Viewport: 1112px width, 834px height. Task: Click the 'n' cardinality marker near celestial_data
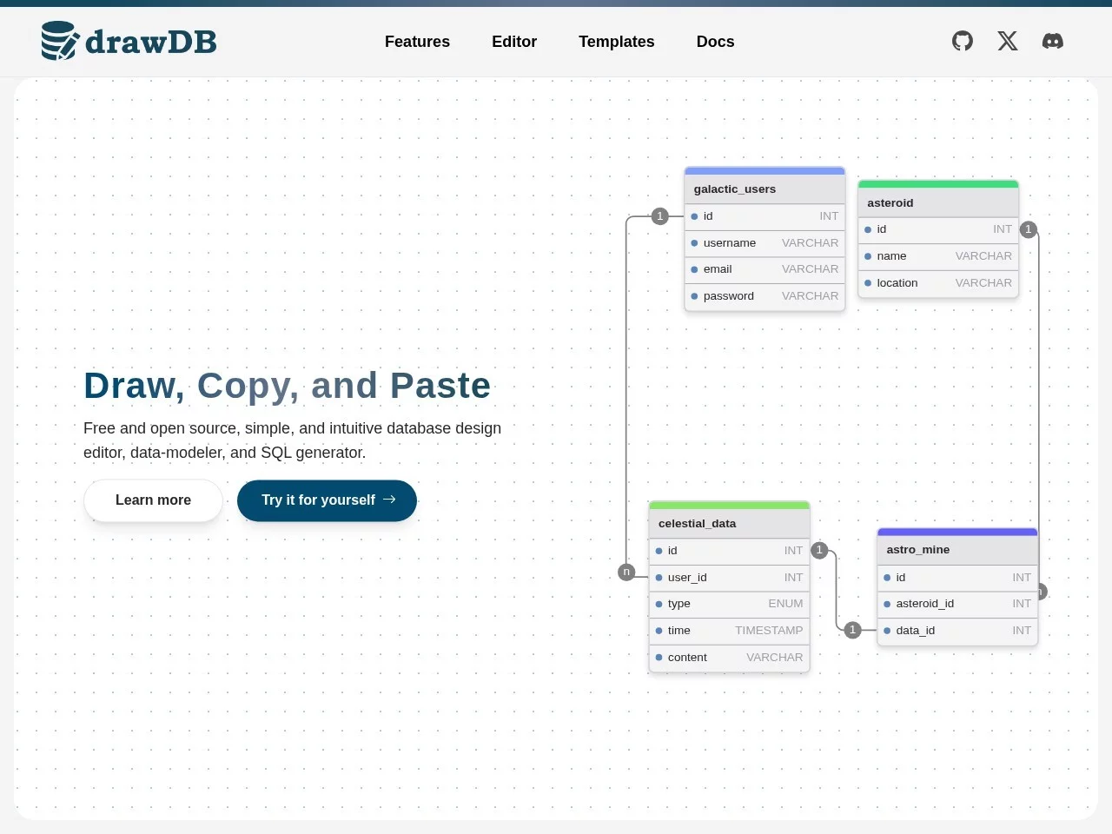626,572
